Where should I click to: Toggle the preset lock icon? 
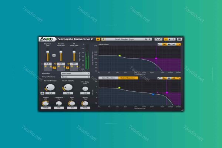point(98,39)
